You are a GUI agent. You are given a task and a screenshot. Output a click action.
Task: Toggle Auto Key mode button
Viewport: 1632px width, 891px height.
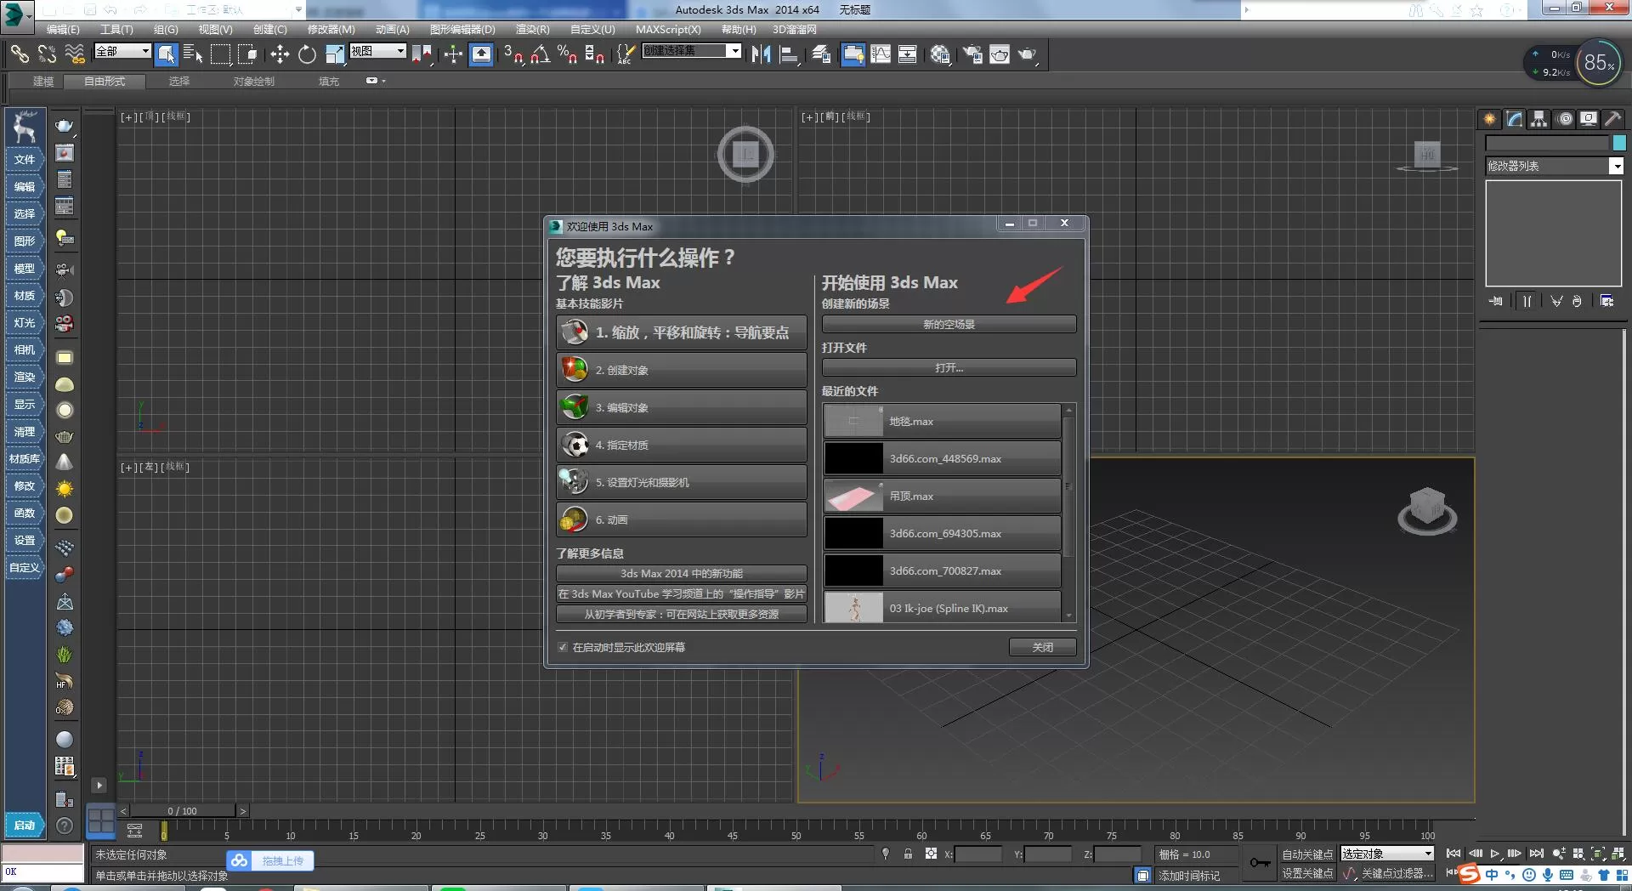1307,854
